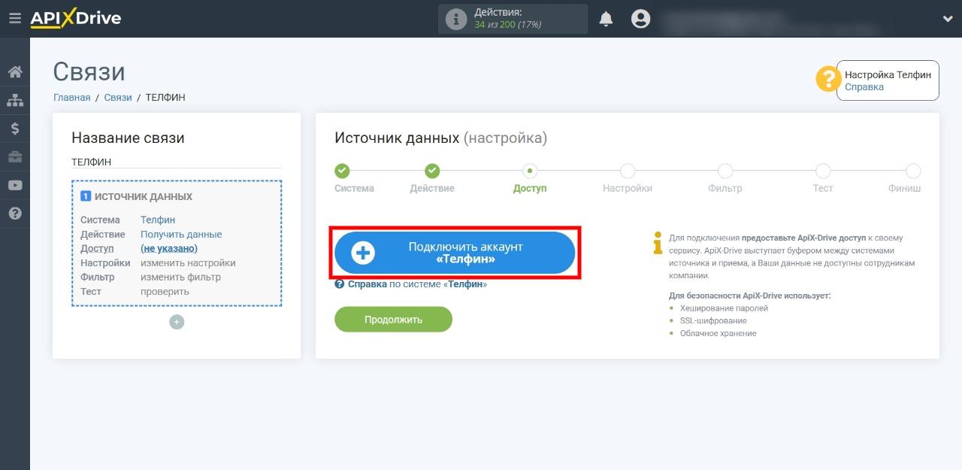Viewport: 962px width, 470px height.
Task: Click the Телфин system link
Action: (x=158, y=220)
